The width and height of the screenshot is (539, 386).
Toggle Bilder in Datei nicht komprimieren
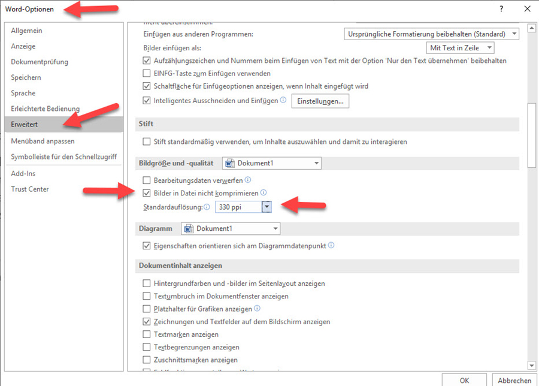pyautogui.click(x=147, y=193)
